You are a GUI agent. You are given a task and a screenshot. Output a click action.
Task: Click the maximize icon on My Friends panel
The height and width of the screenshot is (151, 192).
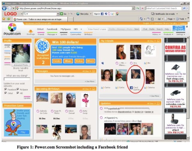click(x=158, y=41)
